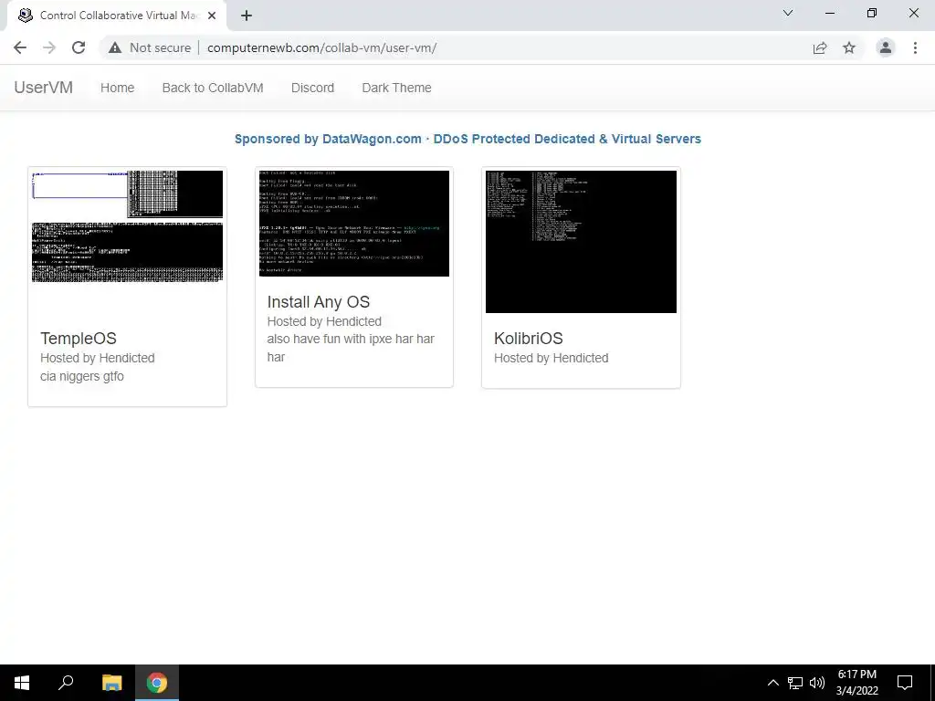Open the KolibriOS VM thumbnail
The height and width of the screenshot is (701, 935).
pos(582,241)
